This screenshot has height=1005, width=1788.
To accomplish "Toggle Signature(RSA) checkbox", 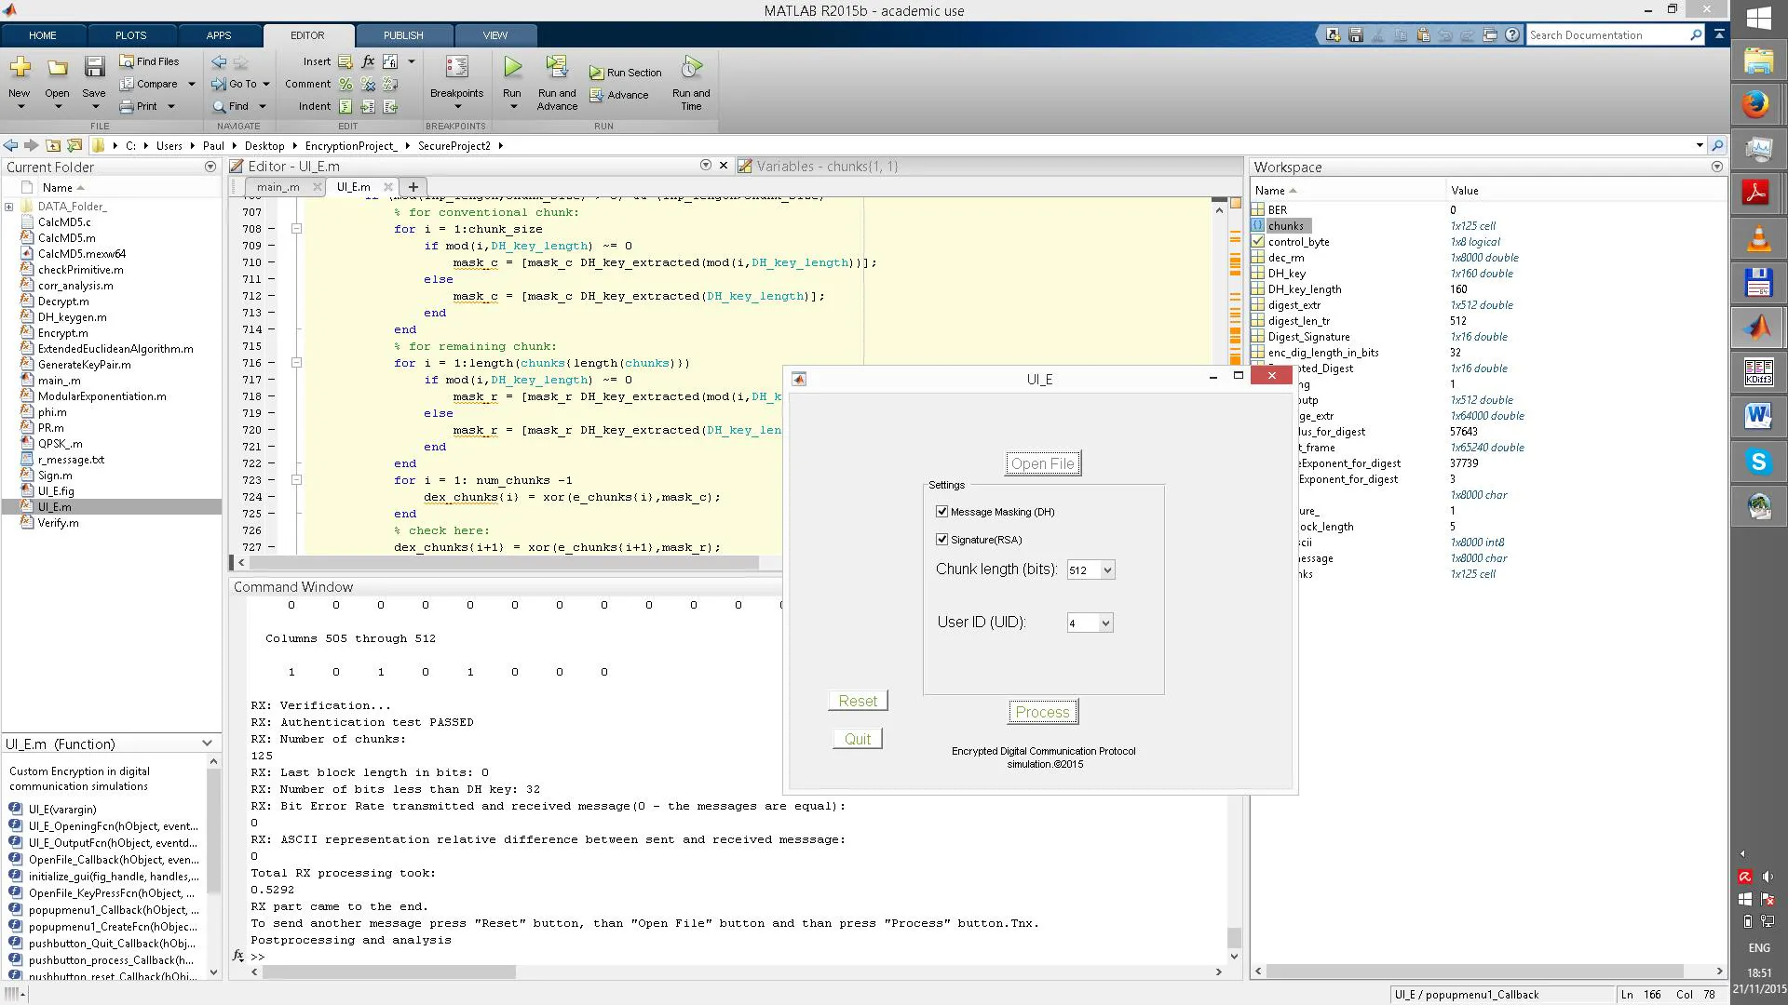I will (941, 540).
